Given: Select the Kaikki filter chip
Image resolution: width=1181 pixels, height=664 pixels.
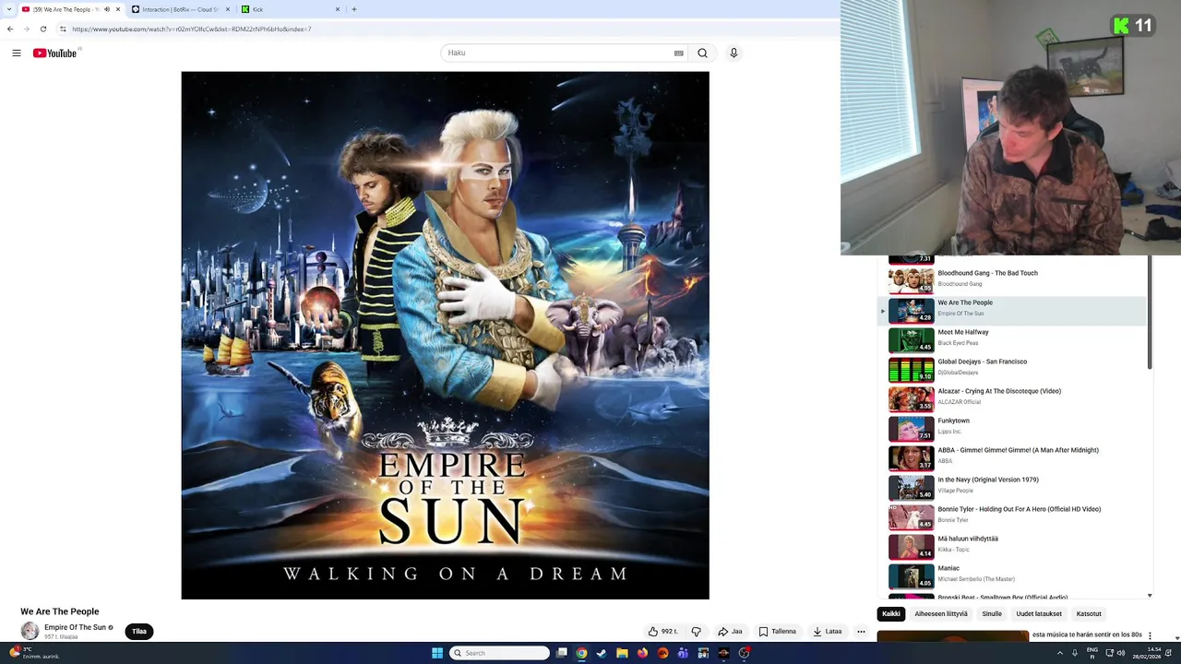Looking at the screenshot, I should 891,614.
